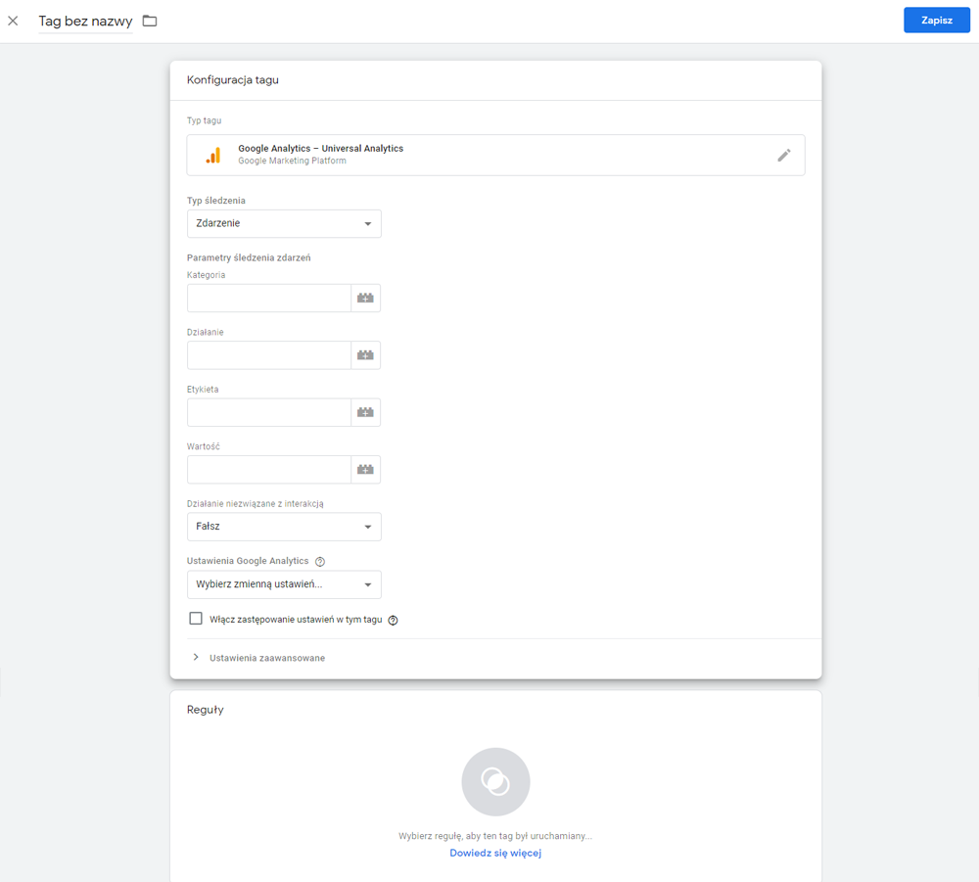Screen dimensions: 979x882
Task: Open the Dowiedz się więcej link
Action: (x=495, y=853)
